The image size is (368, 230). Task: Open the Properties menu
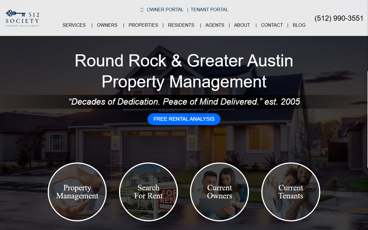[x=143, y=25]
